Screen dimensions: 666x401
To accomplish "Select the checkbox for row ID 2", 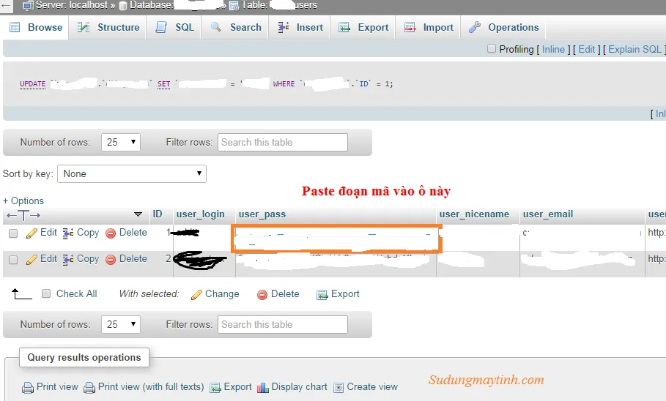I will click(x=13, y=260).
